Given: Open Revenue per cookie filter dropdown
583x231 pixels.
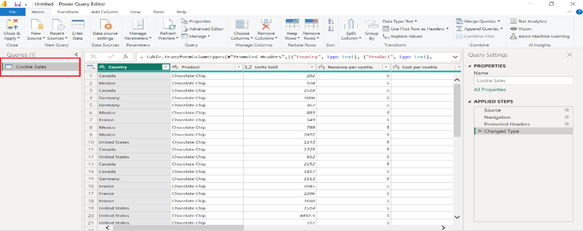Looking at the screenshot, I should click(386, 67).
